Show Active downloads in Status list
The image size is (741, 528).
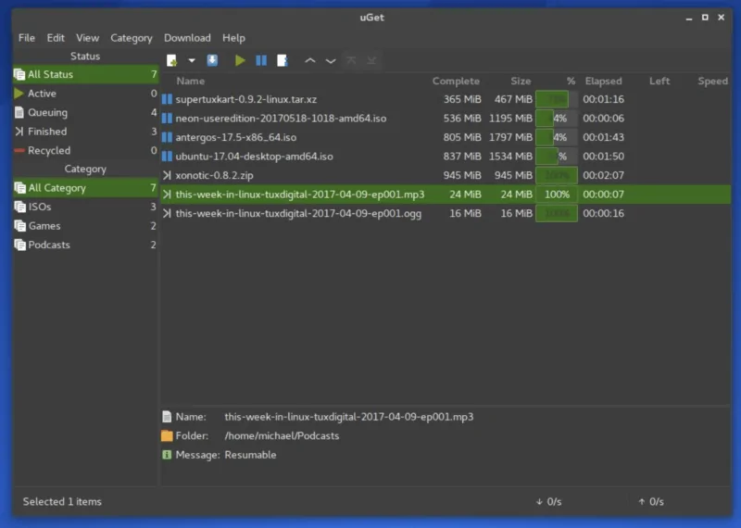point(85,94)
